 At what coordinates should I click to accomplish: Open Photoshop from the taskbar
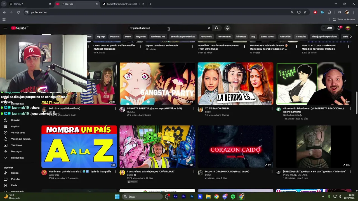click(x=192, y=197)
